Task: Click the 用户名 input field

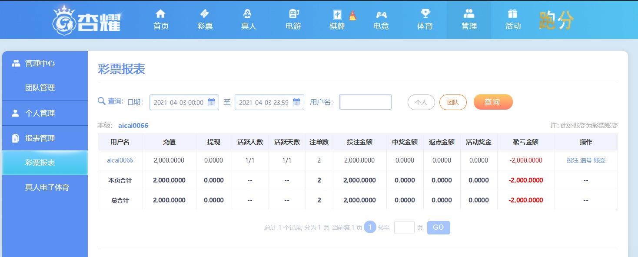Action: 366,102
